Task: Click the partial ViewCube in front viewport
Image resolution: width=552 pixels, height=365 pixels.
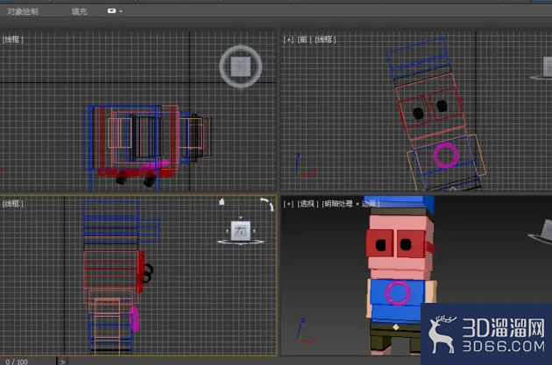Action: click(547, 68)
